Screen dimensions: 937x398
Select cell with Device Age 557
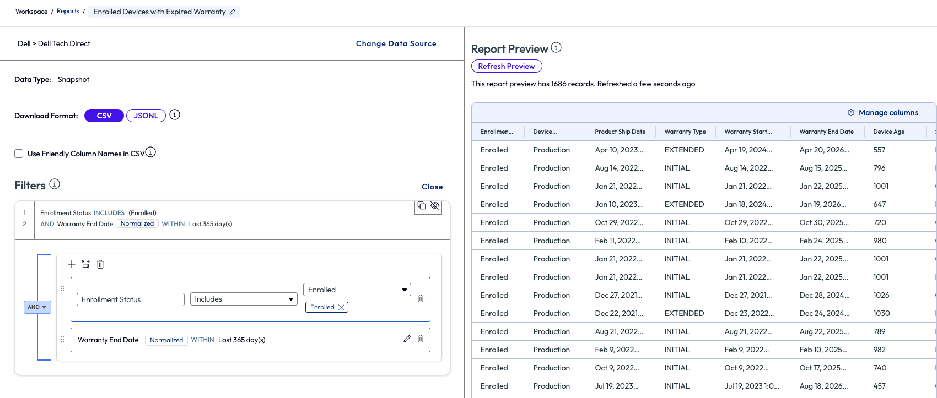(879, 150)
